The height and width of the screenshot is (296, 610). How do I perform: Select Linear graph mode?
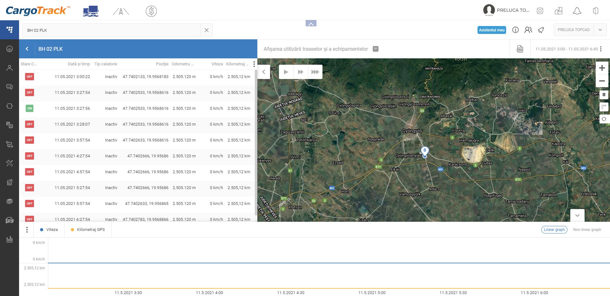[x=554, y=230]
